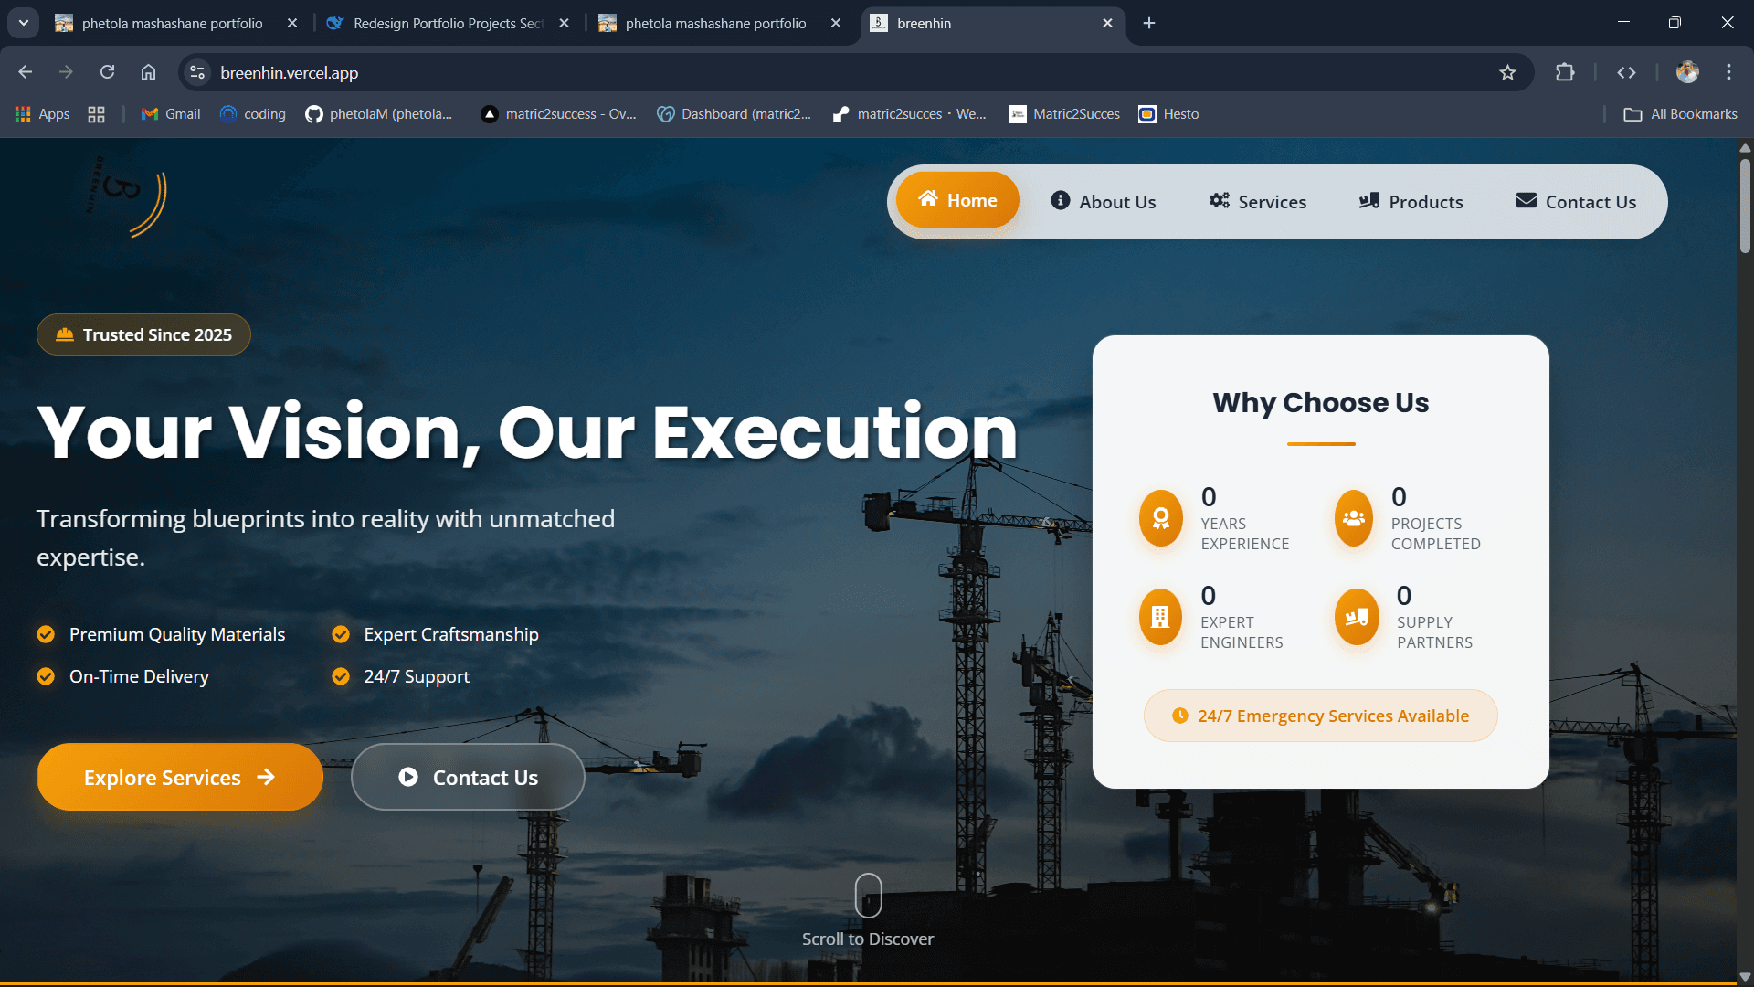The image size is (1754, 987).
Task: Toggle the checkmark beside On-Time Delivery
Action: (x=45, y=676)
